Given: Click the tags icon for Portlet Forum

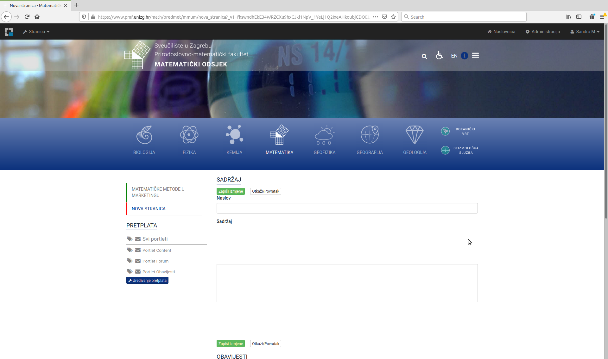Looking at the screenshot, I should point(130,261).
